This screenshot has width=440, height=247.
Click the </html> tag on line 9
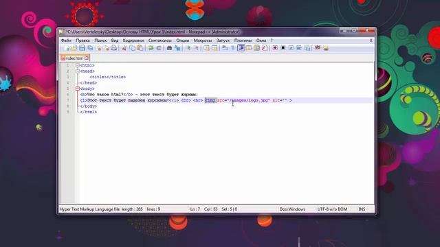(x=89, y=112)
